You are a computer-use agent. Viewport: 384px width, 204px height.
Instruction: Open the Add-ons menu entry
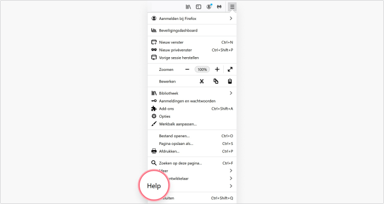pos(192,109)
